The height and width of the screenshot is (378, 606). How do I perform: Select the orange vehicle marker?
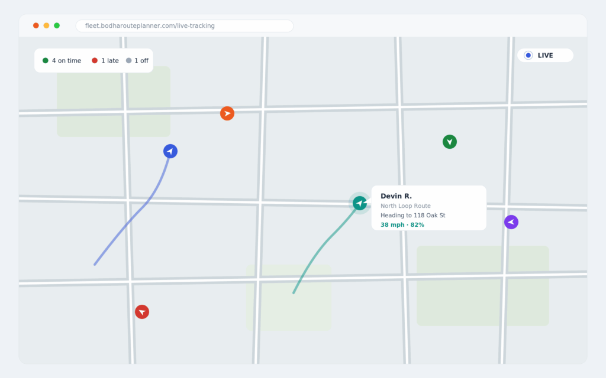[x=227, y=113]
